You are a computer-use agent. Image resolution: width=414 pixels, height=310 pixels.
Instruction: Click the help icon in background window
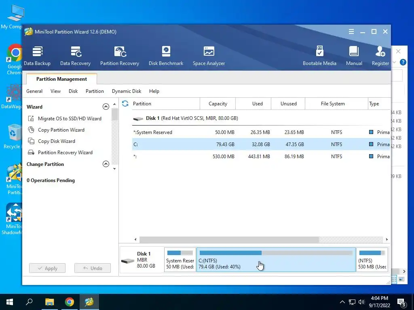coord(403,62)
